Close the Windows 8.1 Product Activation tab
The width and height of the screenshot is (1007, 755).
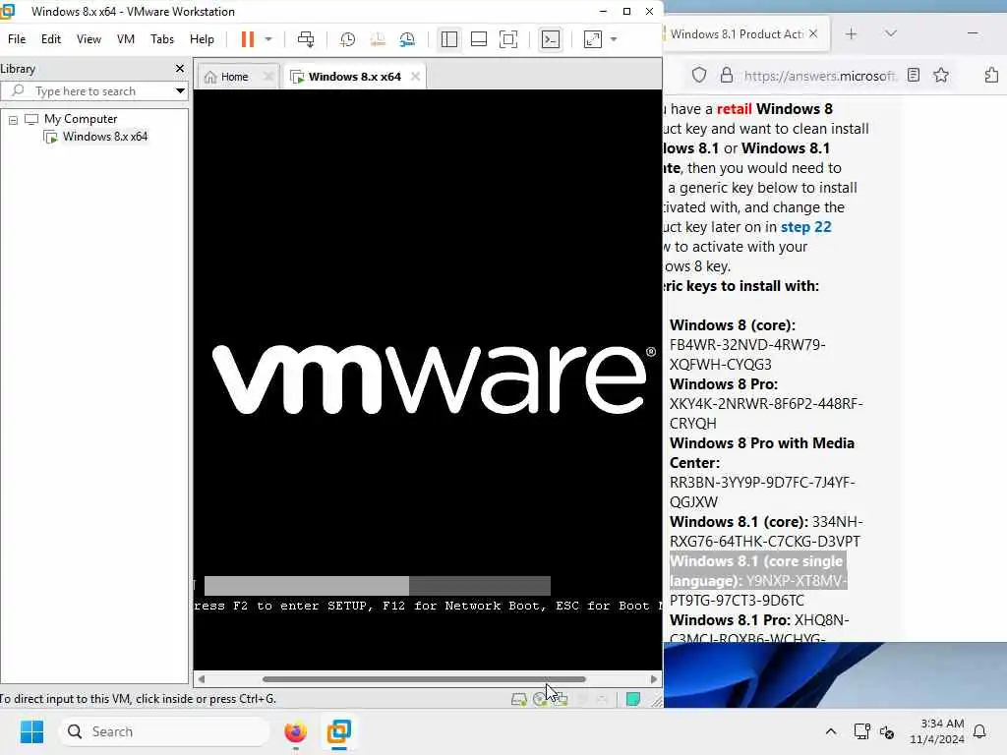click(813, 34)
